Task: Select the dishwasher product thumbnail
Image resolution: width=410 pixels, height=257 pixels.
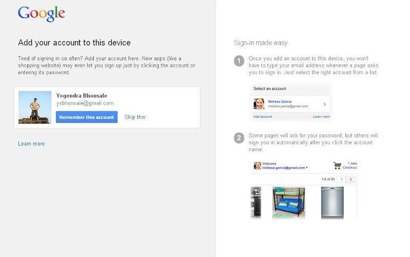Action: pyautogui.click(x=332, y=202)
